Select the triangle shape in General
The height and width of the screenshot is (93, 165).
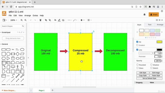click(x=8, y=58)
